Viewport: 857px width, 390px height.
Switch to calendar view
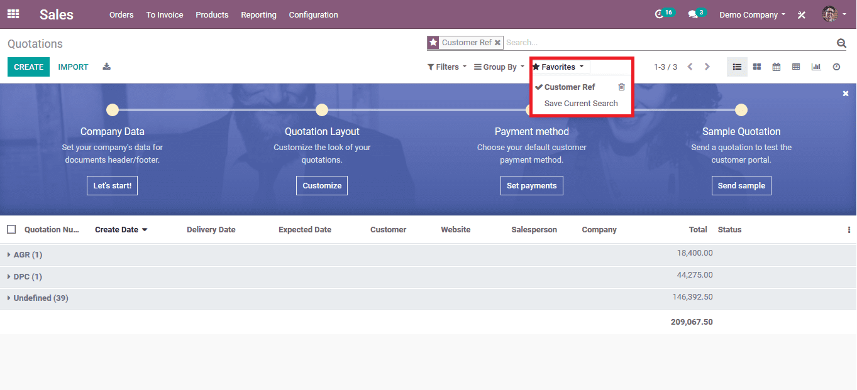pos(777,67)
